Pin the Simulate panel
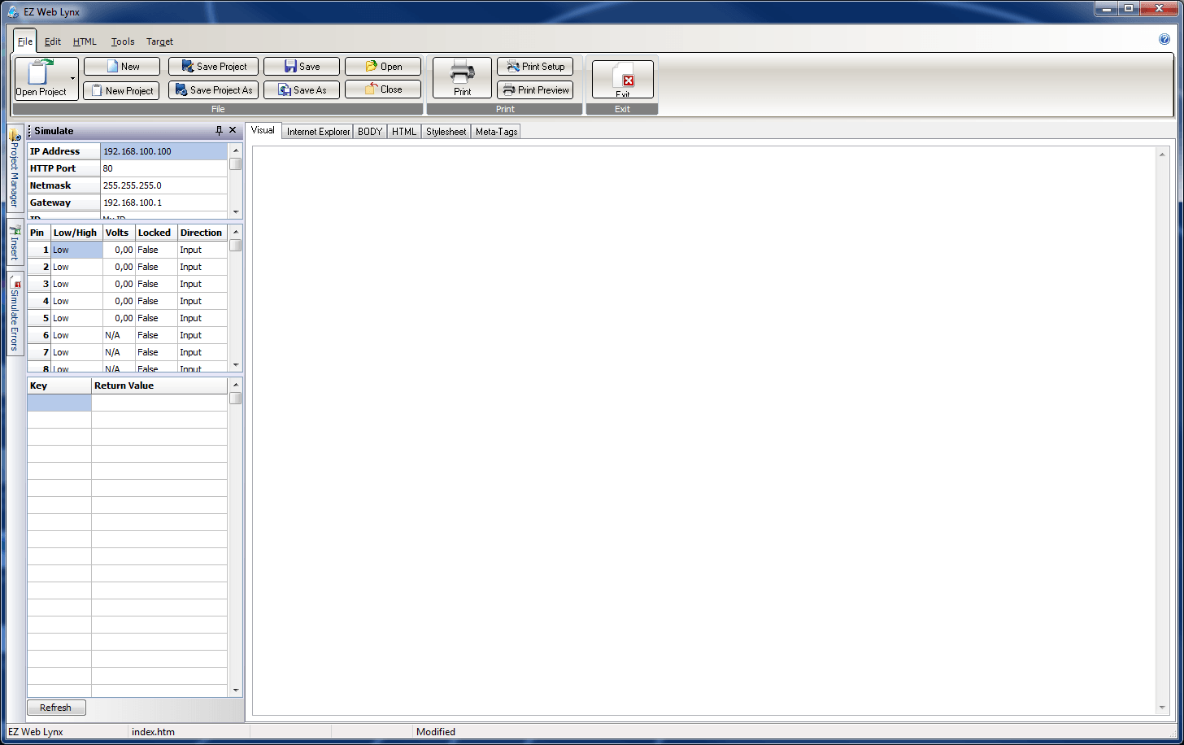 point(219,131)
